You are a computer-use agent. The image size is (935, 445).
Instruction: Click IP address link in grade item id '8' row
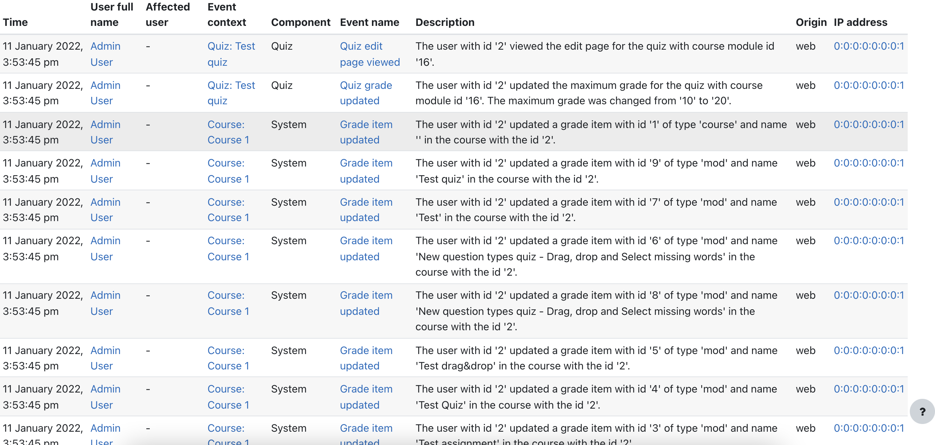click(869, 295)
